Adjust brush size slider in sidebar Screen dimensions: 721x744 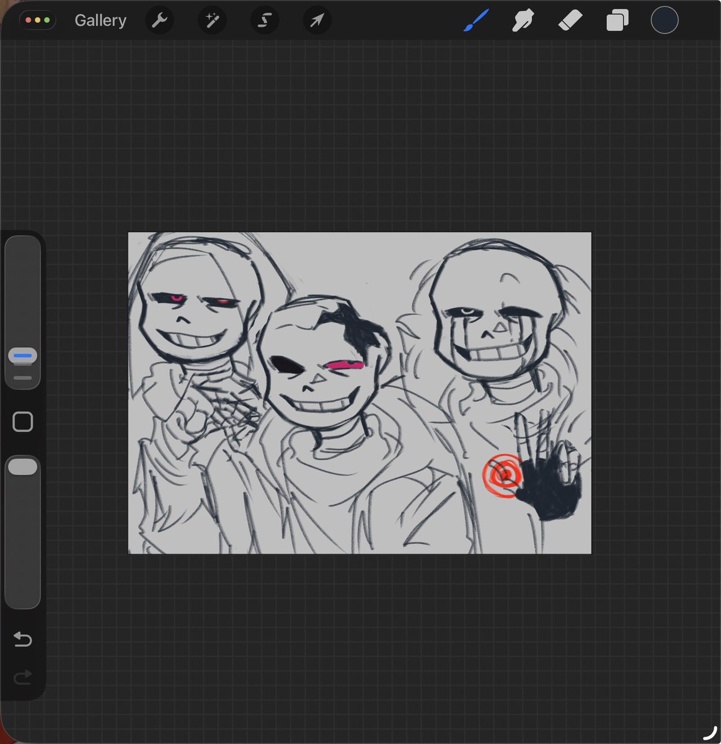[x=23, y=312]
